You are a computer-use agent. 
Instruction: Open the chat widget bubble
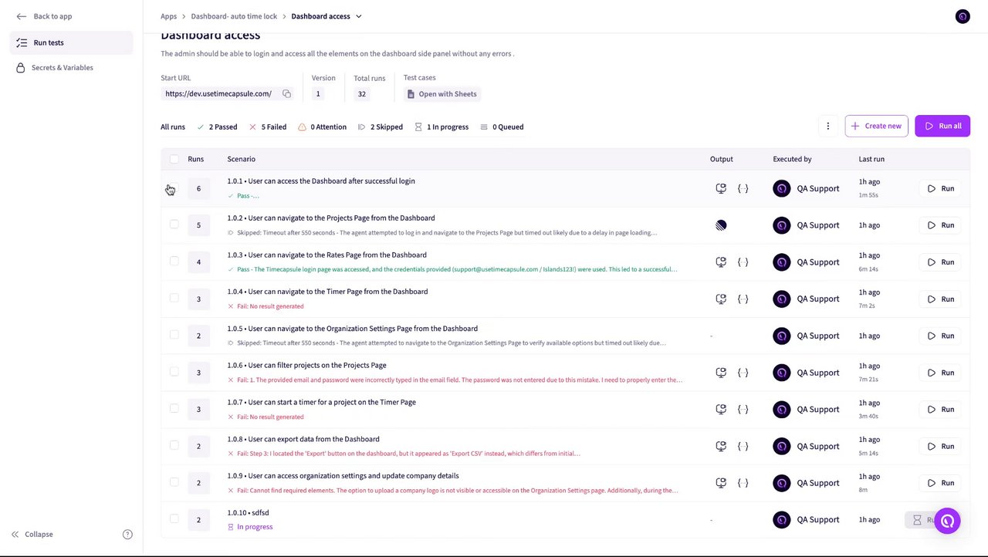pyautogui.click(x=947, y=521)
